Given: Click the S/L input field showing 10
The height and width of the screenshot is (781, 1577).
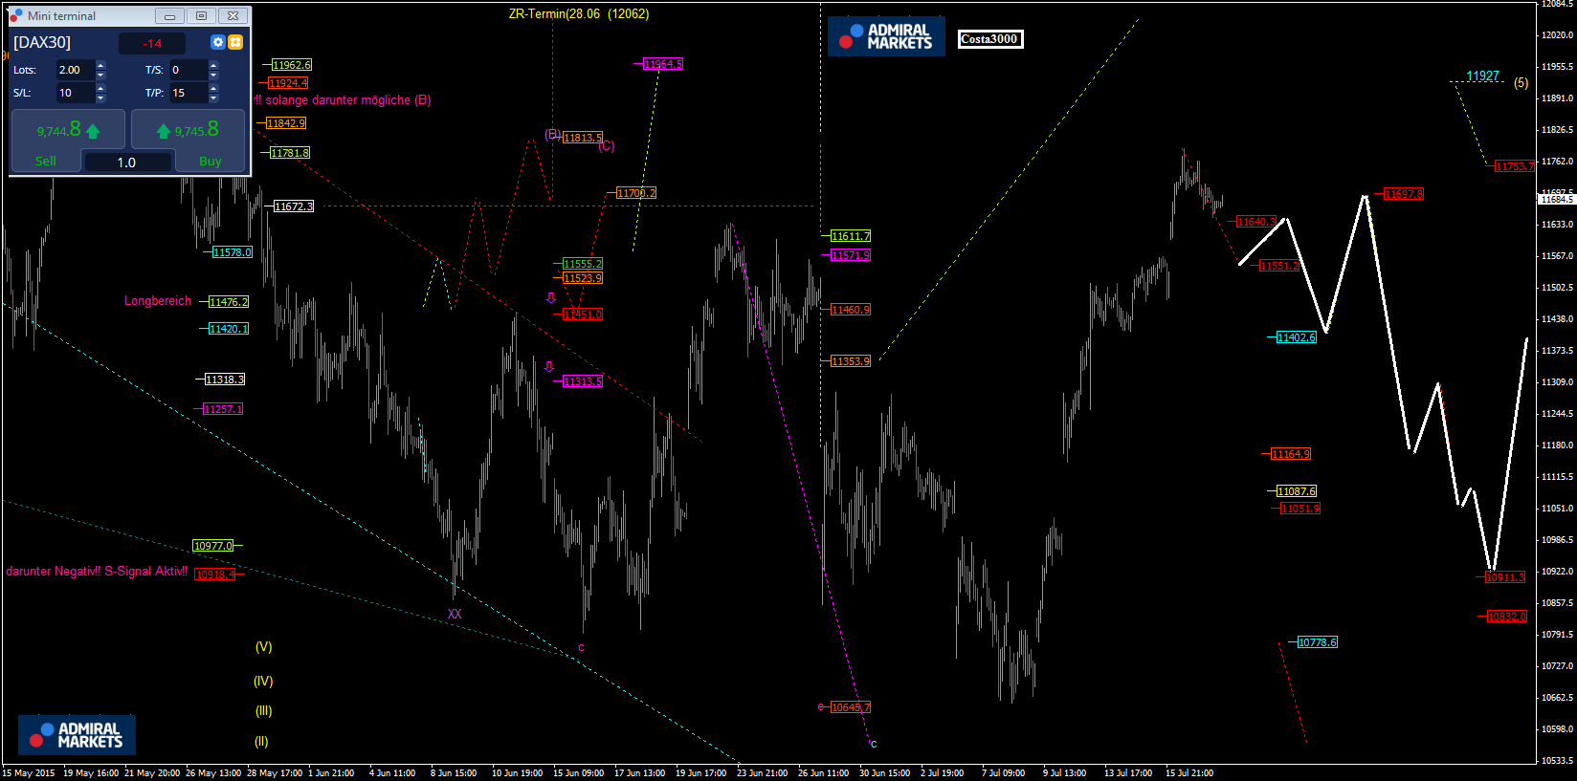Looking at the screenshot, I should (x=75, y=93).
